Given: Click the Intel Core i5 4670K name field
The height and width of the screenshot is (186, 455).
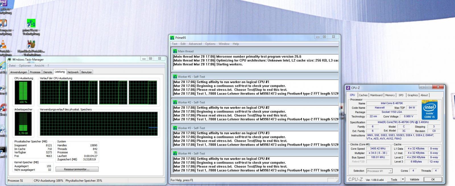Looking at the screenshot, I should click(392, 103).
